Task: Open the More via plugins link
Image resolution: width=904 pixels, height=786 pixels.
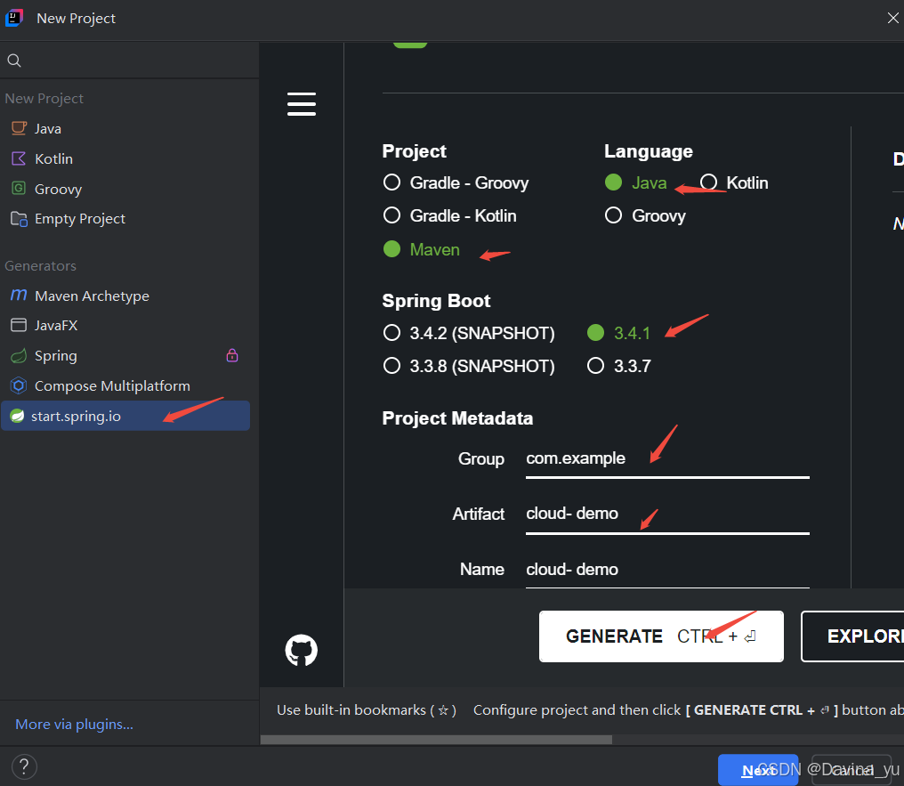Action: pos(75,725)
